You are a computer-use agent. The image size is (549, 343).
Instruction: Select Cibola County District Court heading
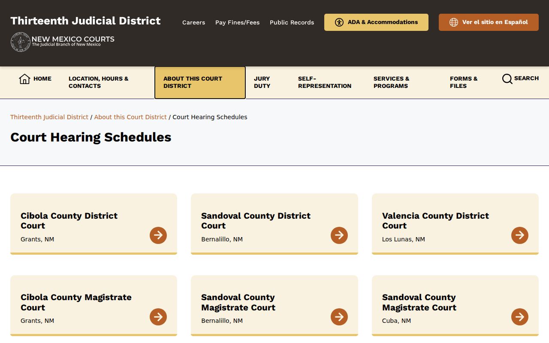pos(69,220)
